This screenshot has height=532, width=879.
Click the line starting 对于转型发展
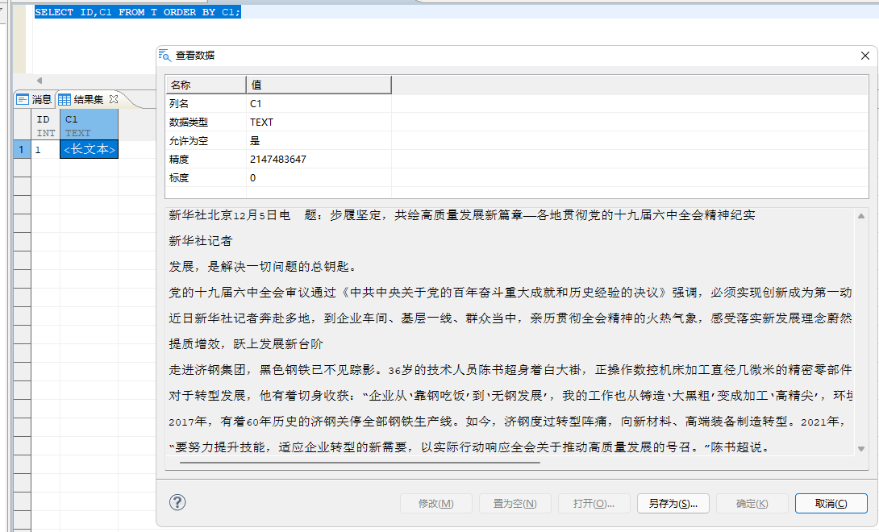[x=510, y=396]
